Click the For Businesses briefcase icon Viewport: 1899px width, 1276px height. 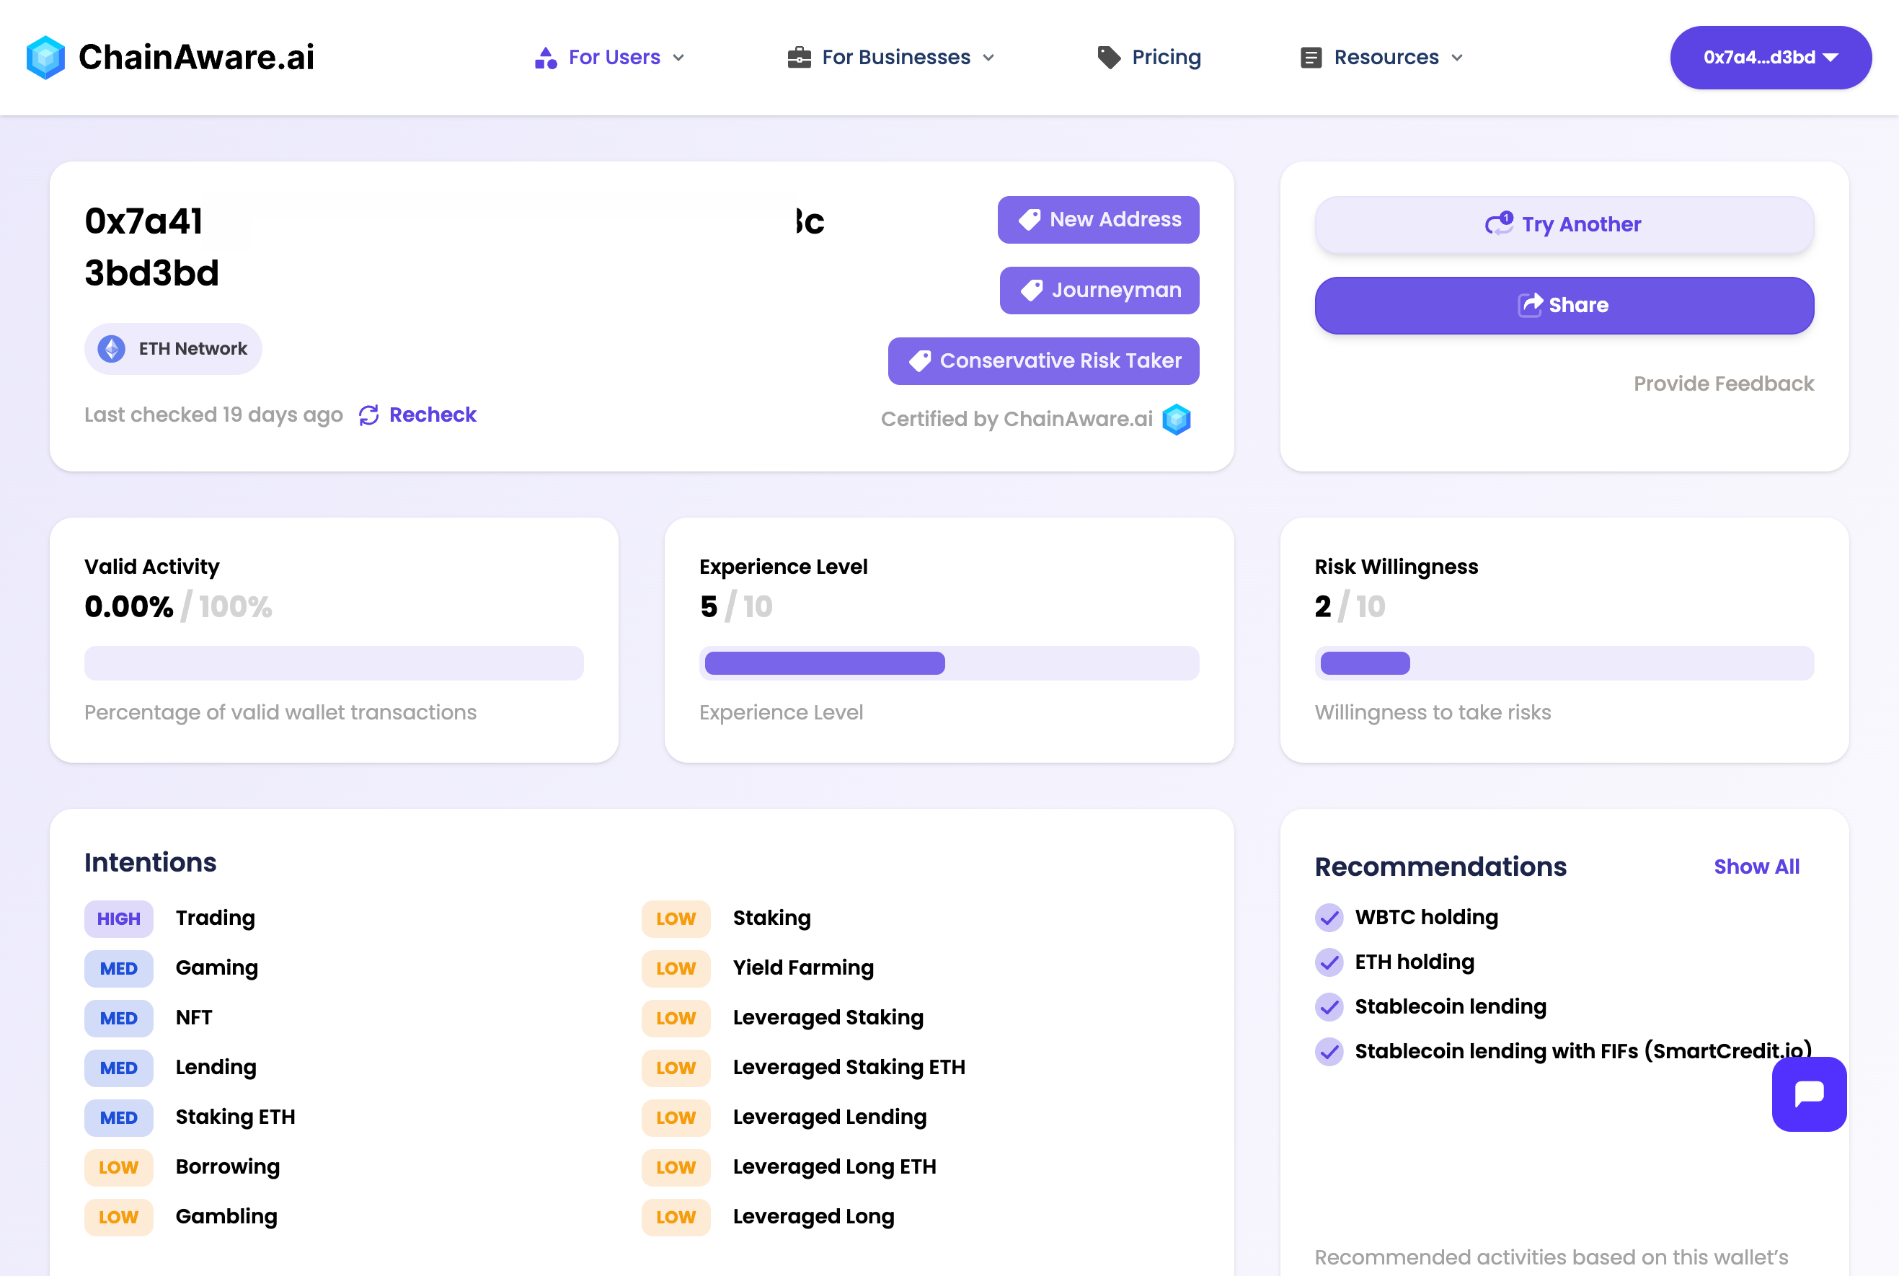click(x=799, y=58)
